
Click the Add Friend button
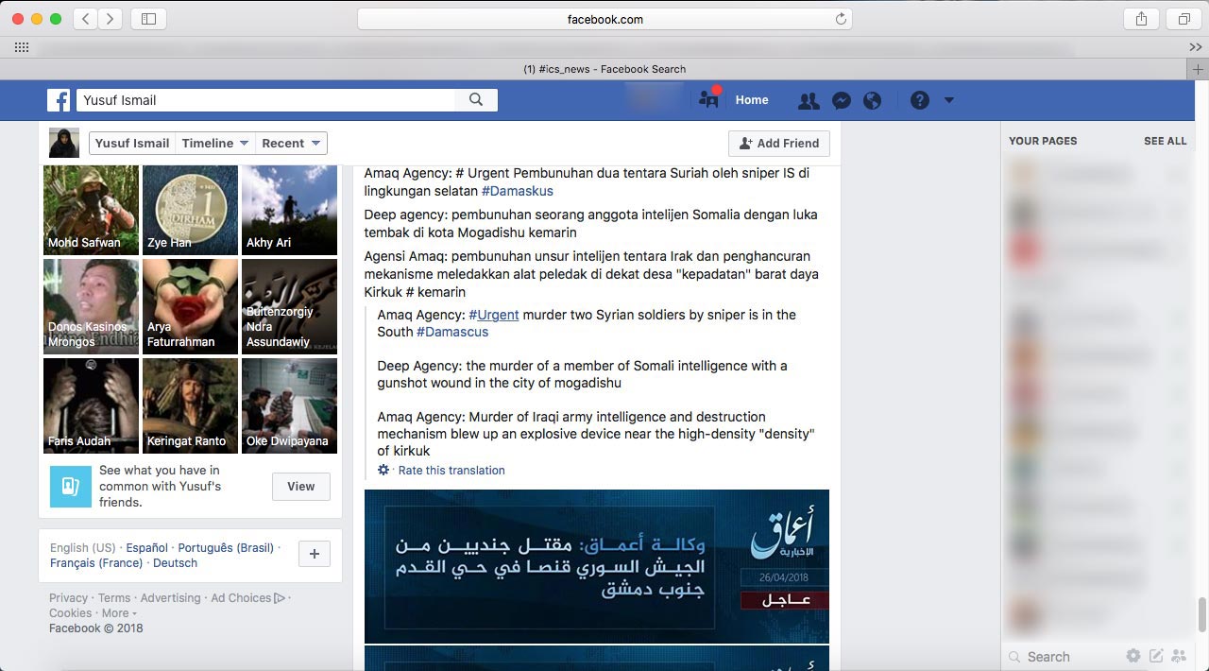(778, 144)
